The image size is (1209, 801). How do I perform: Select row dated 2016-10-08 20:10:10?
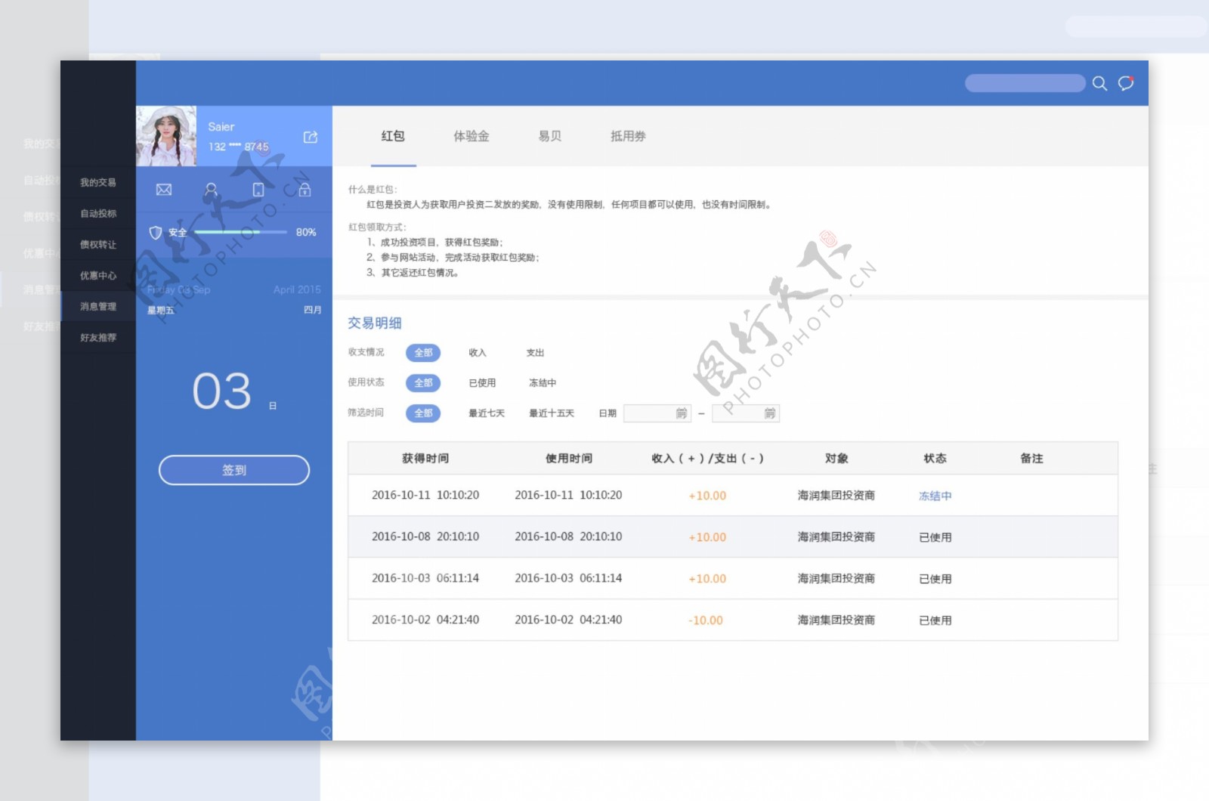coord(733,537)
